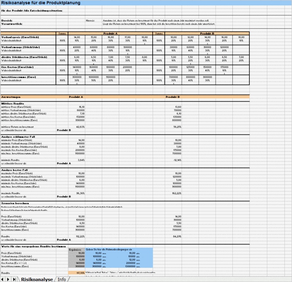The height and width of the screenshot is (282, 292).
Task: Select the gray 'Ergebnisse' column header
Action: tap(75, 250)
